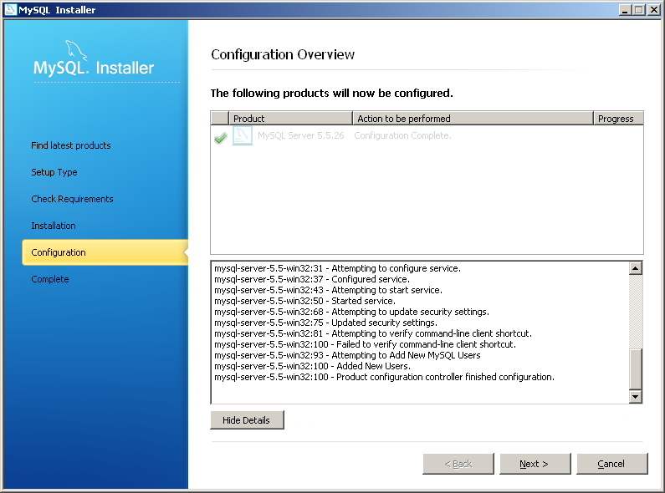Click Action to be performed header
The width and height of the screenshot is (665, 493).
click(473, 119)
